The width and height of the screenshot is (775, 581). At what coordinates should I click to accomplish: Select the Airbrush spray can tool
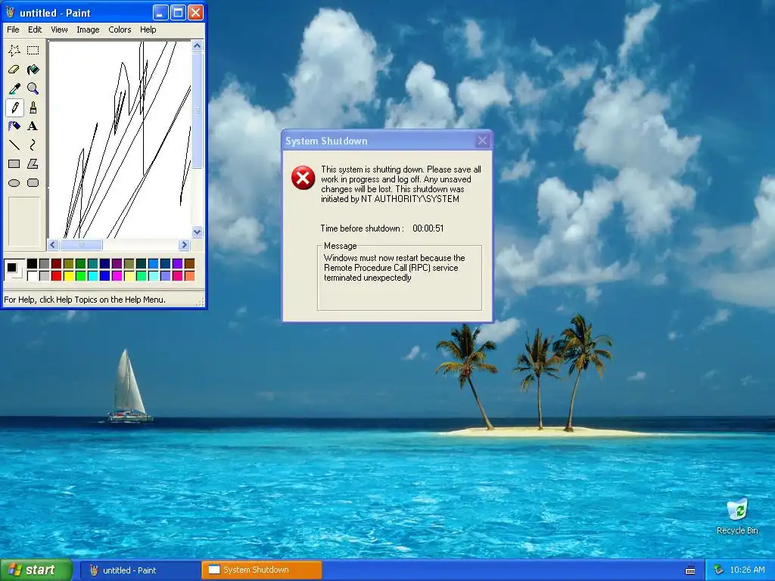[14, 126]
